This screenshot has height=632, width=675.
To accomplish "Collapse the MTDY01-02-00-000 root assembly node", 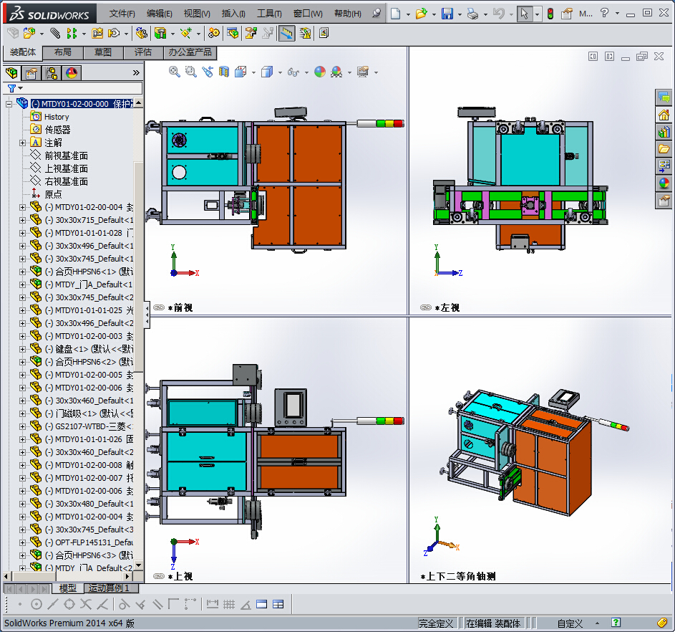I will [9, 104].
